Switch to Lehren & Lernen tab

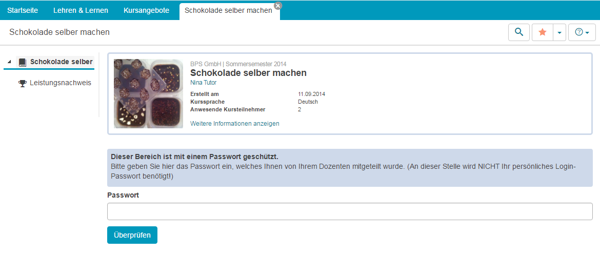tap(81, 10)
